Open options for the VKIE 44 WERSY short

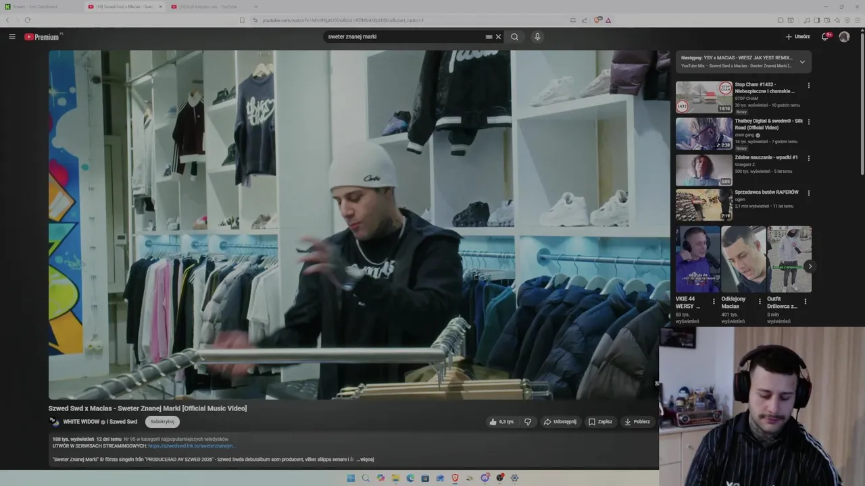point(714,302)
